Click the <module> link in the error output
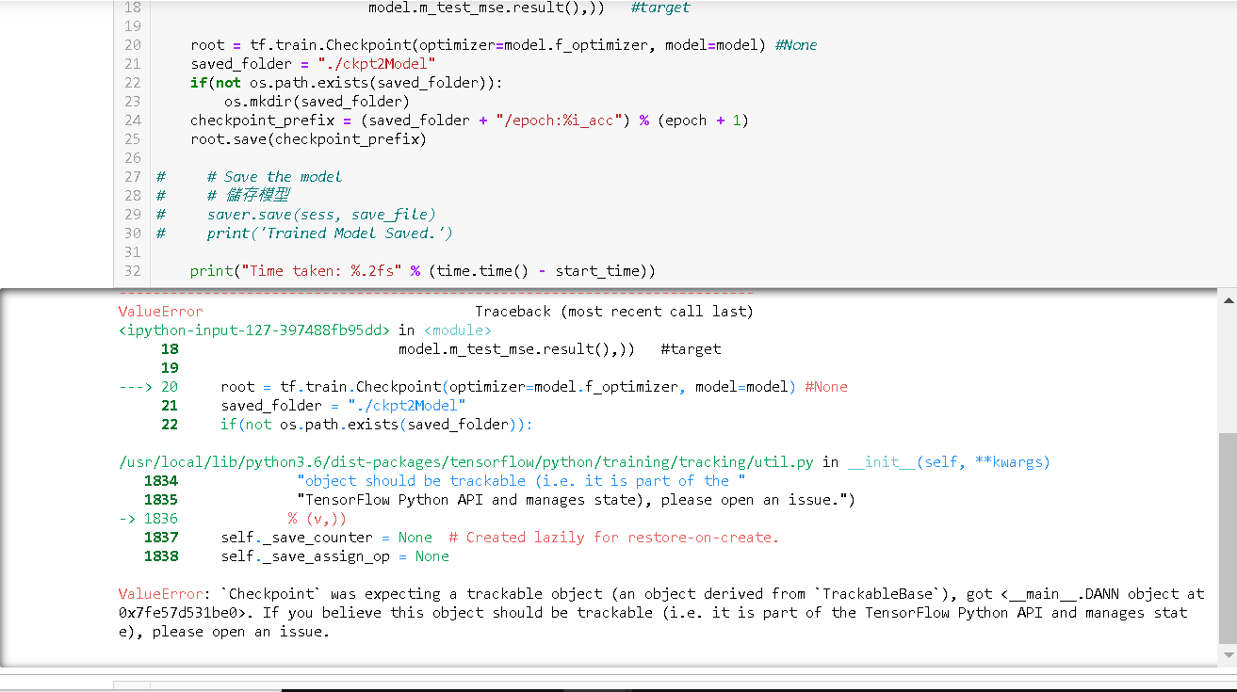Image resolution: width=1237 pixels, height=692 pixels. pyautogui.click(x=456, y=330)
